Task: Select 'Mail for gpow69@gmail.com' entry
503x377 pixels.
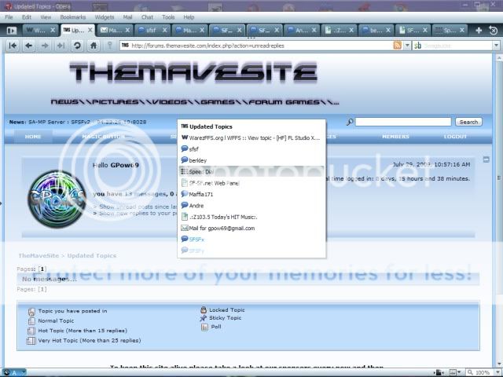Action: pyautogui.click(x=251, y=229)
